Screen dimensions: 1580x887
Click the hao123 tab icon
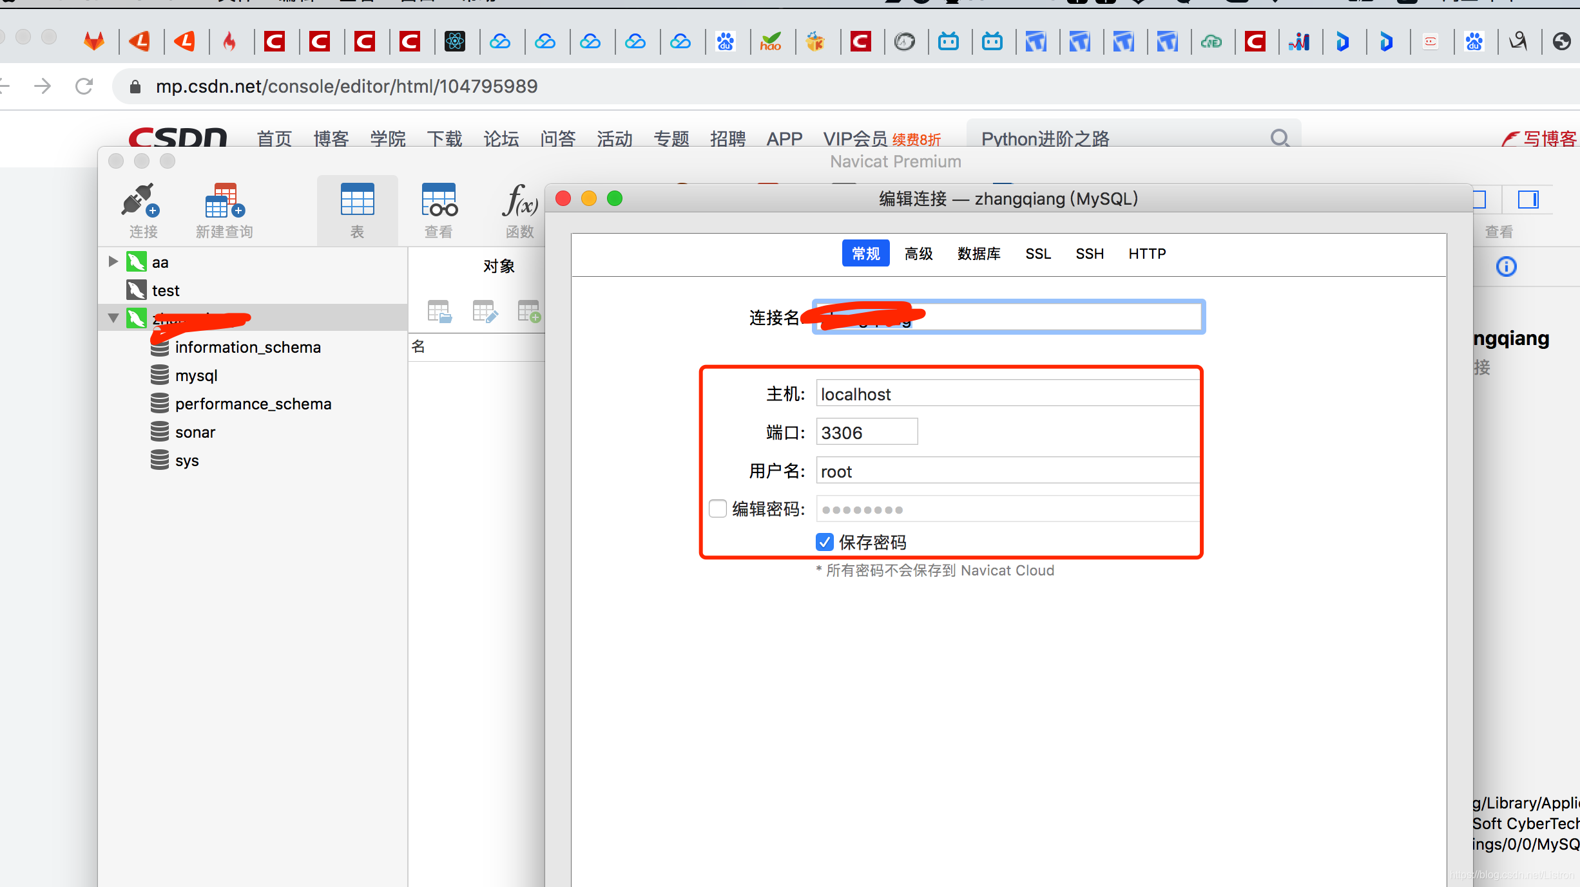771,42
